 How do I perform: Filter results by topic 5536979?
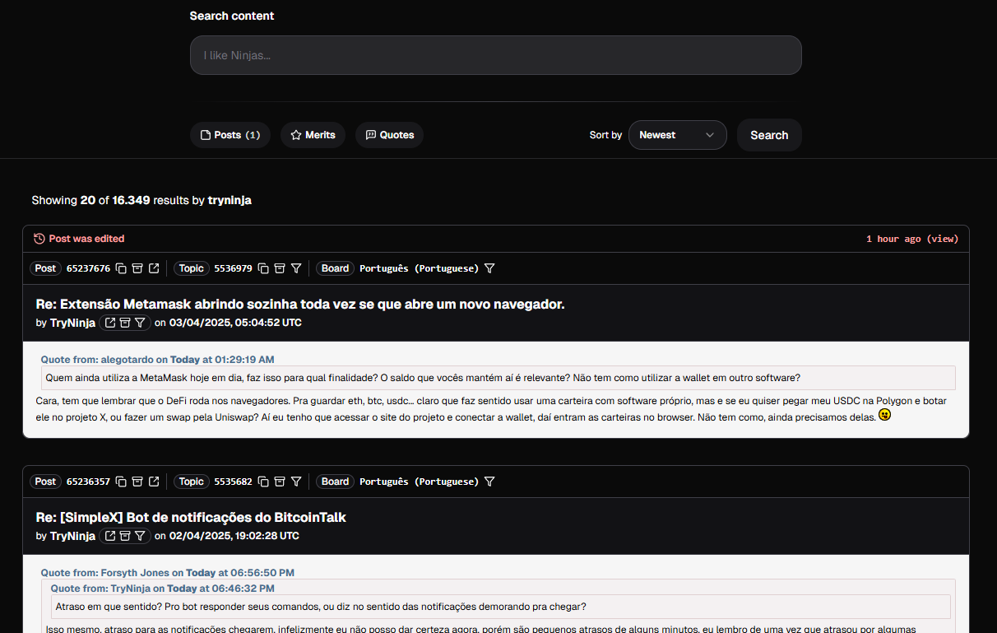point(296,268)
